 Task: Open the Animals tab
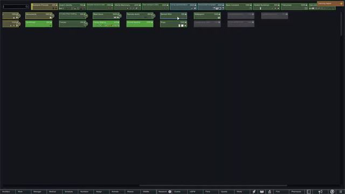[x=118, y=192]
